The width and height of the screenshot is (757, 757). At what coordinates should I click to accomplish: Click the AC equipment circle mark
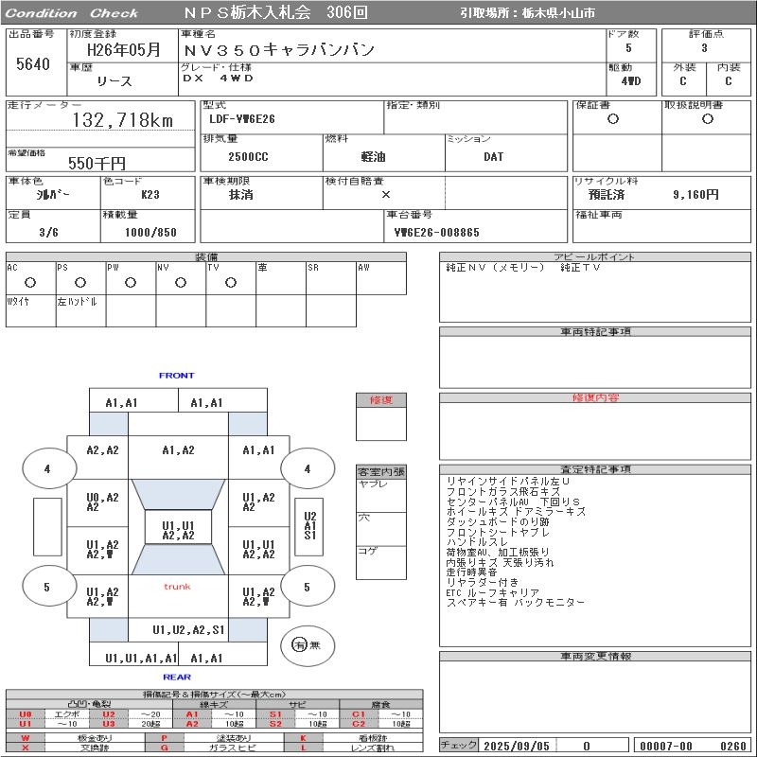(x=30, y=282)
